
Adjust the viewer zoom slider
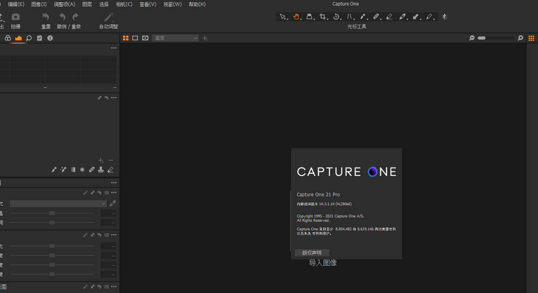pyautogui.click(x=496, y=38)
